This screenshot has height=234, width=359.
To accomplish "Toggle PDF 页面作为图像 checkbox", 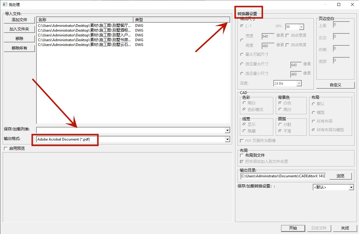I will (242, 141).
